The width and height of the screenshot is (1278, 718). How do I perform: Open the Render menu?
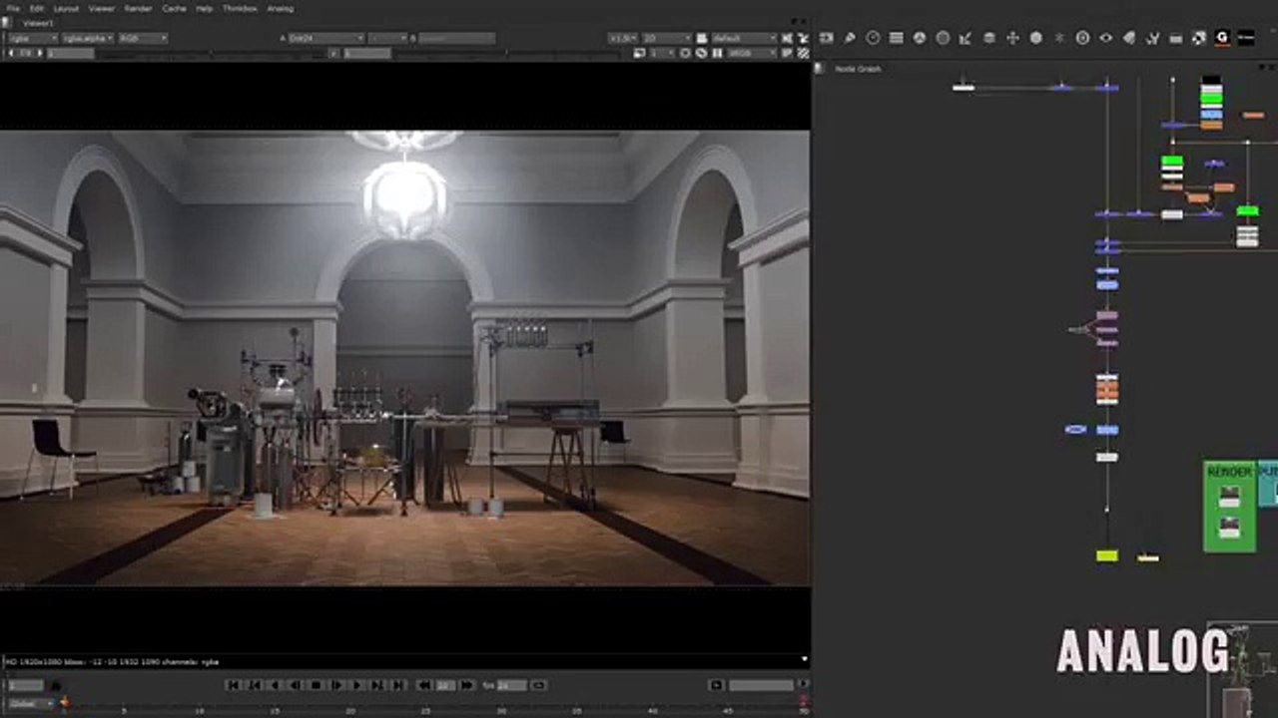138,8
